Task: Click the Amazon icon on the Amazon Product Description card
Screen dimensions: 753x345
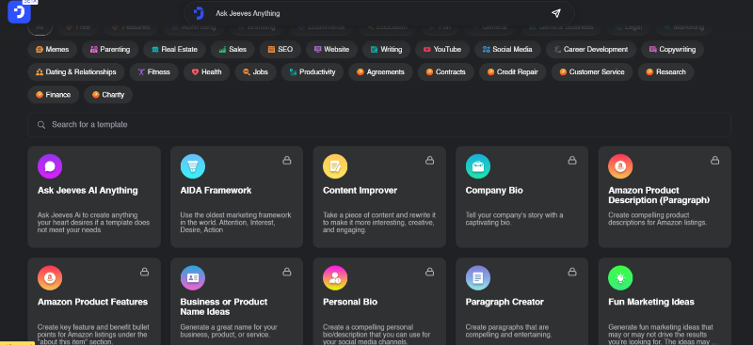Action: [620, 166]
